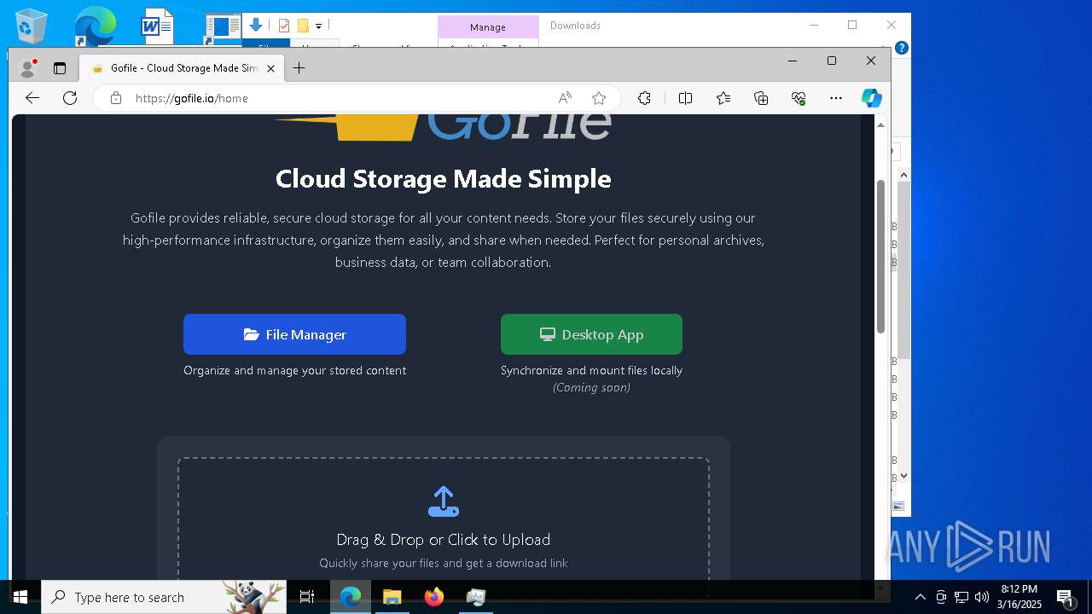
Task: Open the tab actions menu icon
Action: point(60,68)
